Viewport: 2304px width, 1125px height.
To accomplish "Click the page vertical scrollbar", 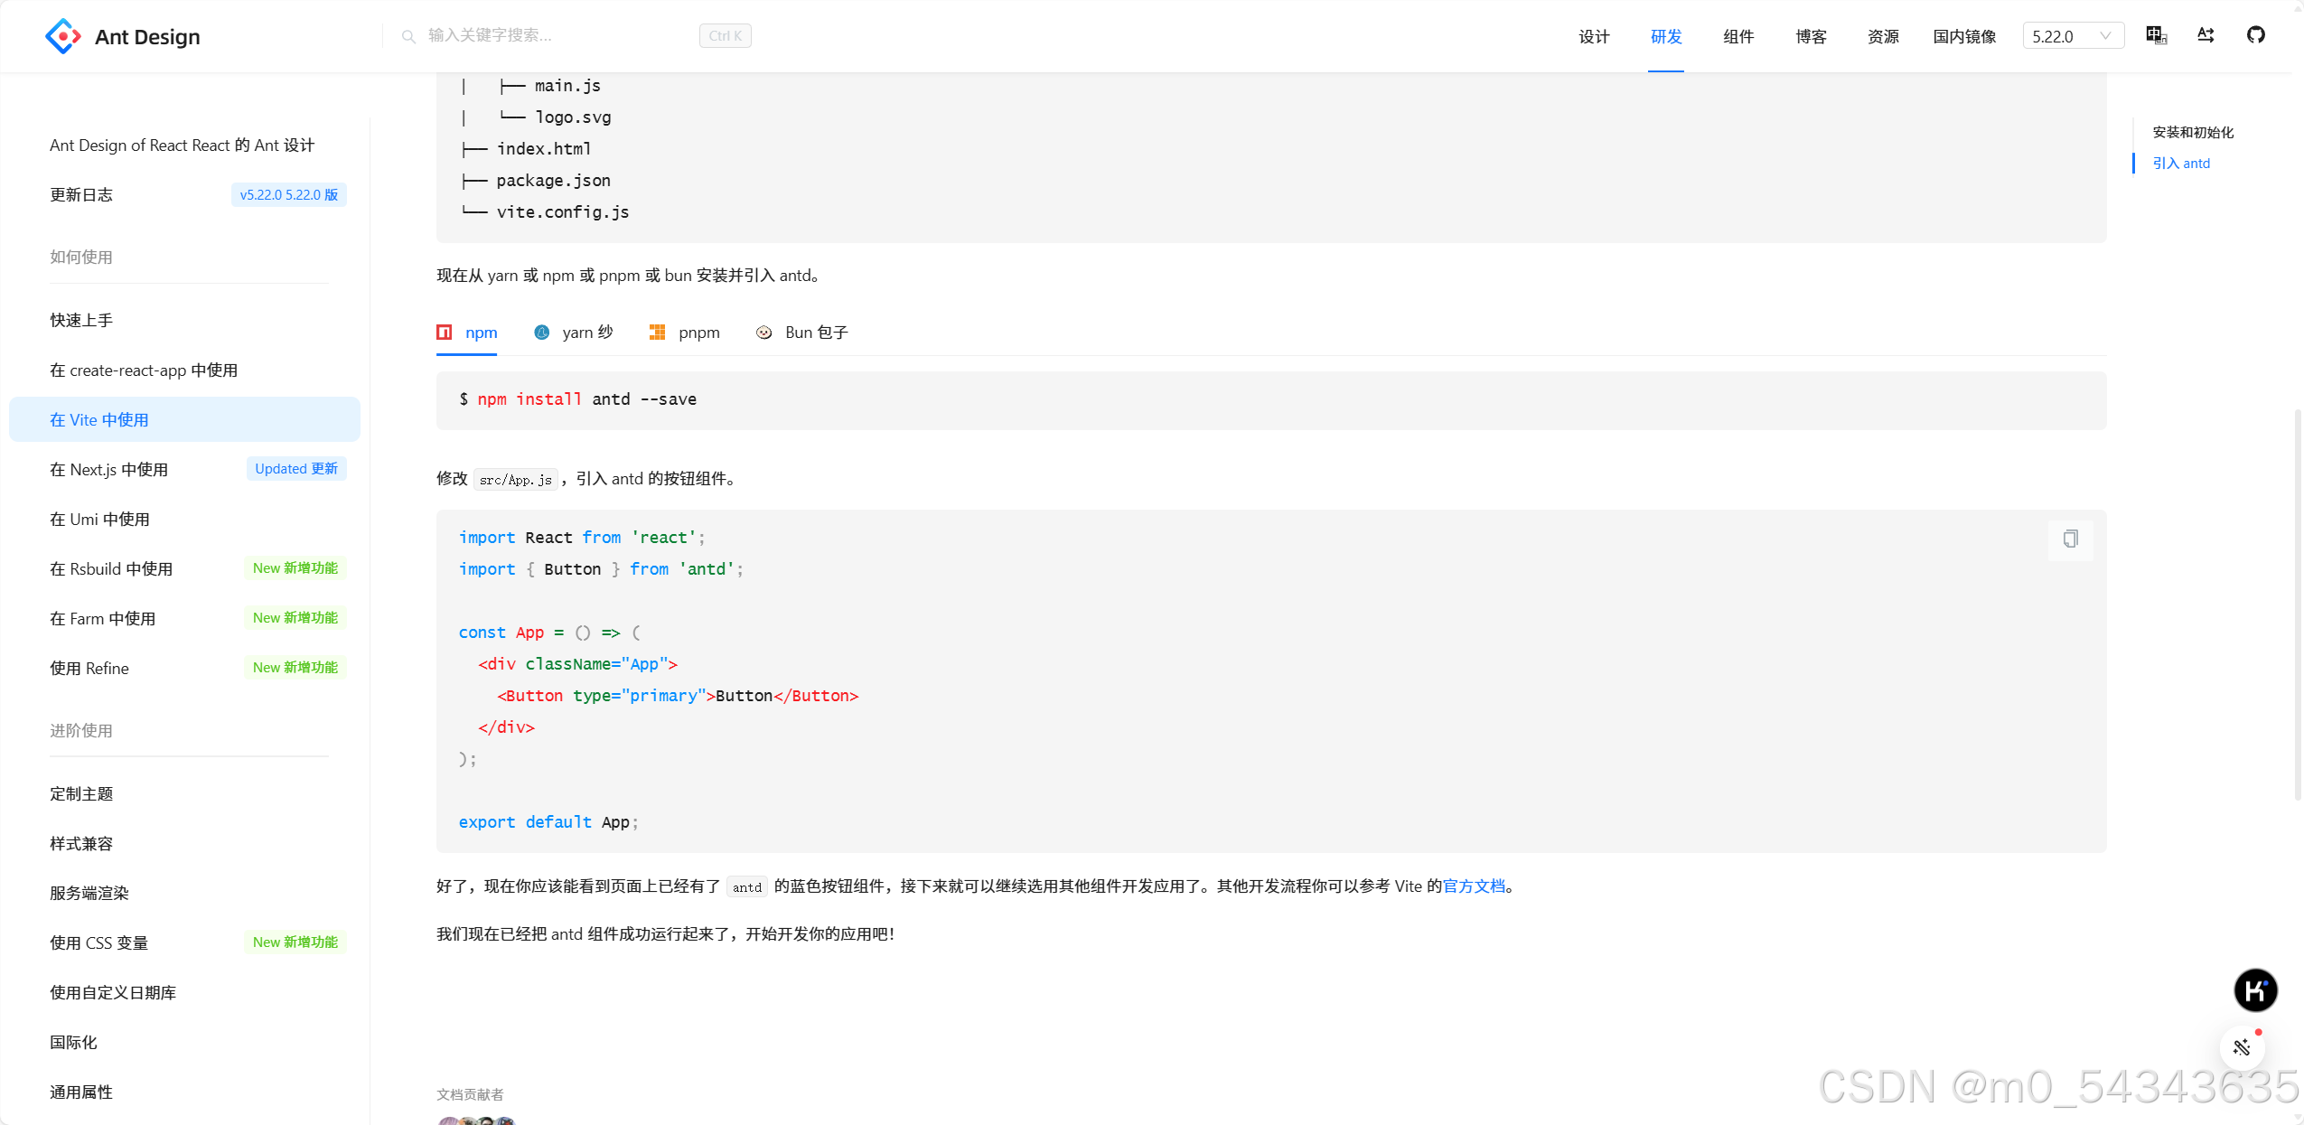I will pyautogui.click(x=2298, y=605).
